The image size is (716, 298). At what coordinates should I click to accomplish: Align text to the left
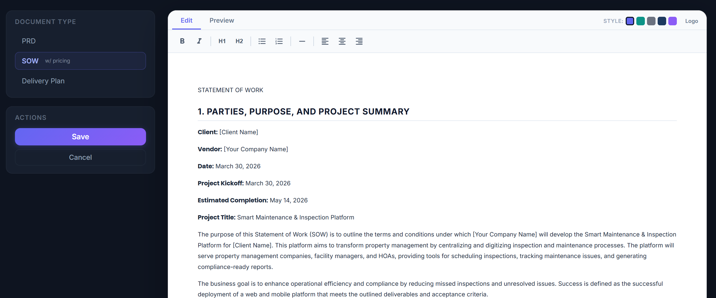click(x=325, y=41)
